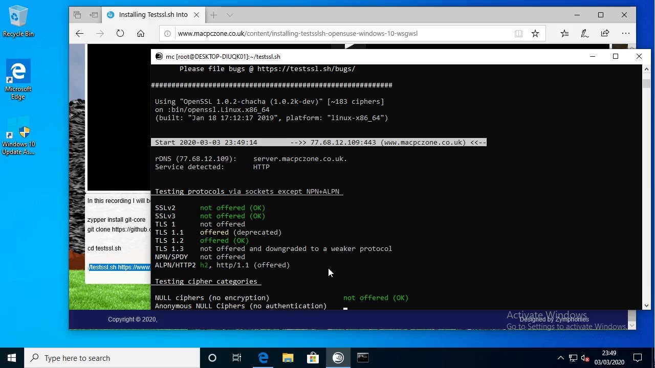Screen dimensions: 655x368
Task: Click the 'NULL ciphers (no encryption)' line
Action: click(x=281, y=298)
